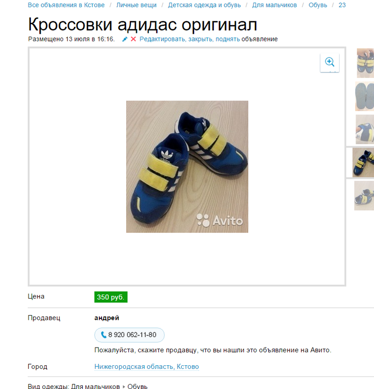Click the magnifier zoom icon on photo
Image resolution: width=374 pixels, height=389 pixels.
[x=330, y=62]
